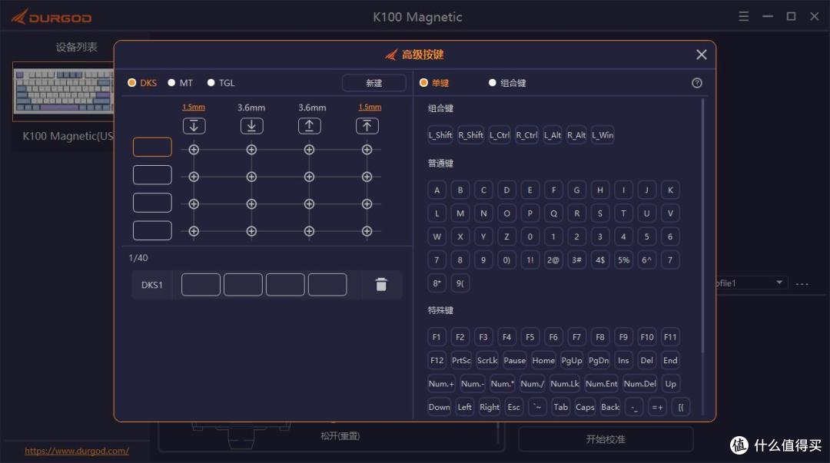The width and height of the screenshot is (830, 463).
Task: Pick the Num.Ent key
Action: click(x=601, y=384)
